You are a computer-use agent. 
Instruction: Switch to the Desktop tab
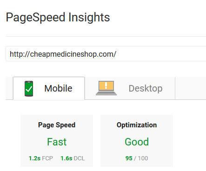(x=130, y=88)
